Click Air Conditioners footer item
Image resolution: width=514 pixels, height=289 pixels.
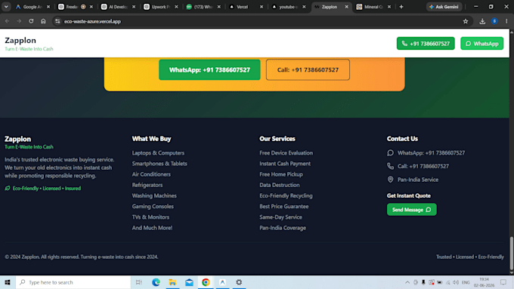(x=151, y=174)
